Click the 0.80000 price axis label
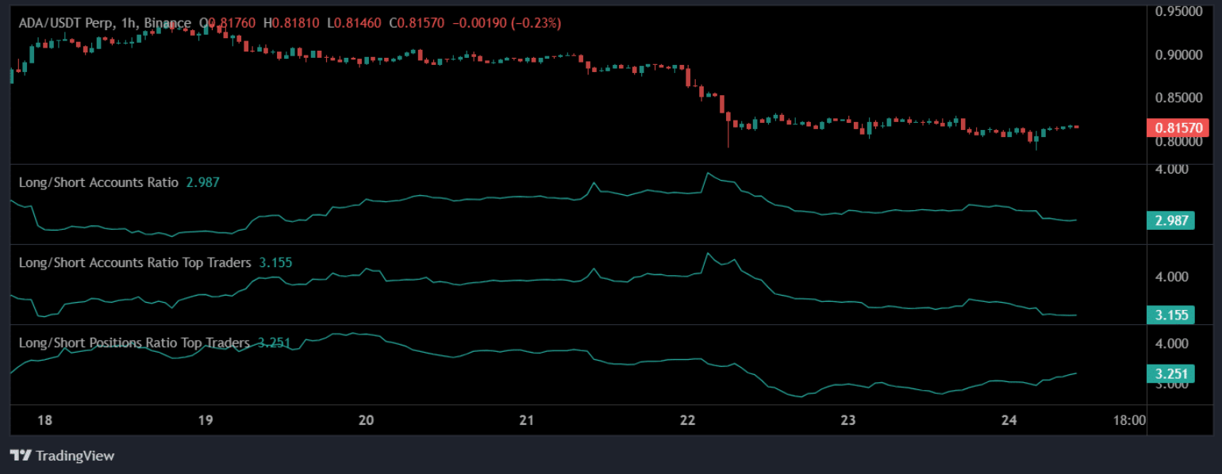 (1179, 141)
